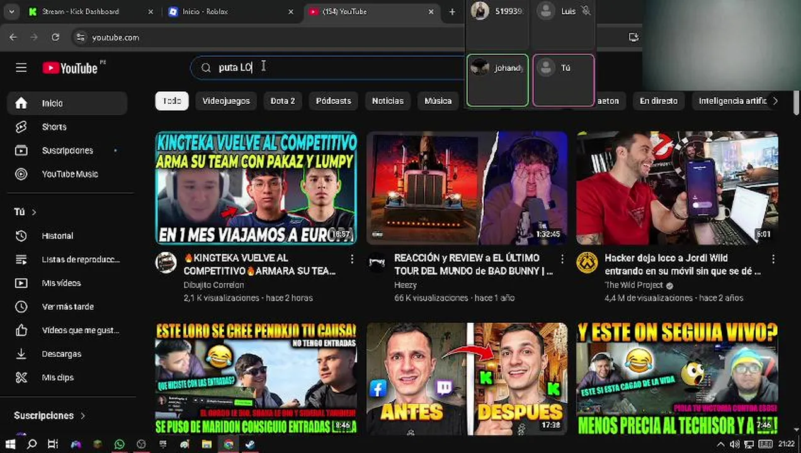Open Historial in the sidebar
This screenshot has width=801, height=453.
[x=67, y=235]
